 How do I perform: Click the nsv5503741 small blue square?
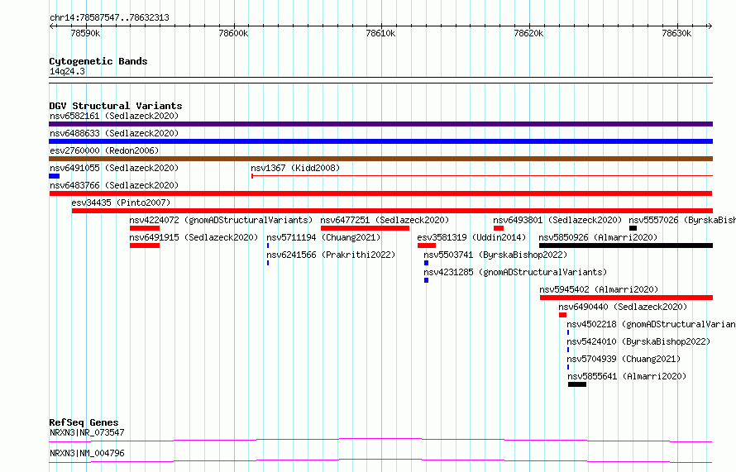click(426, 263)
